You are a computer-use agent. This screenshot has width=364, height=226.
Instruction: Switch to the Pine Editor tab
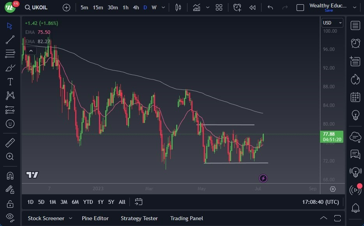tap(95, 218)
